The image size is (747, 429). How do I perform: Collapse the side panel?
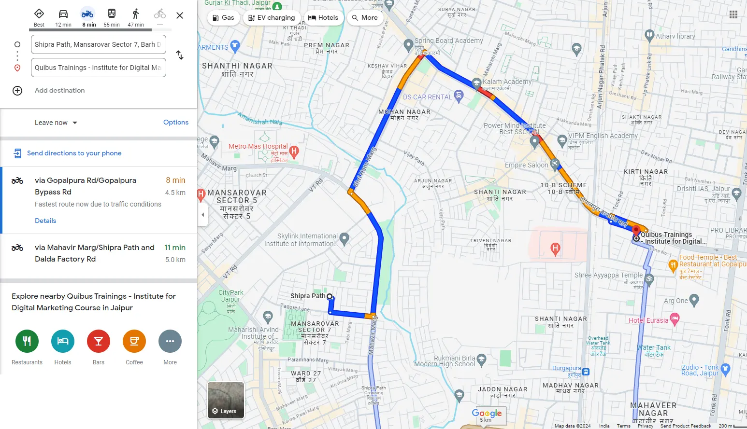pos(203,215)
